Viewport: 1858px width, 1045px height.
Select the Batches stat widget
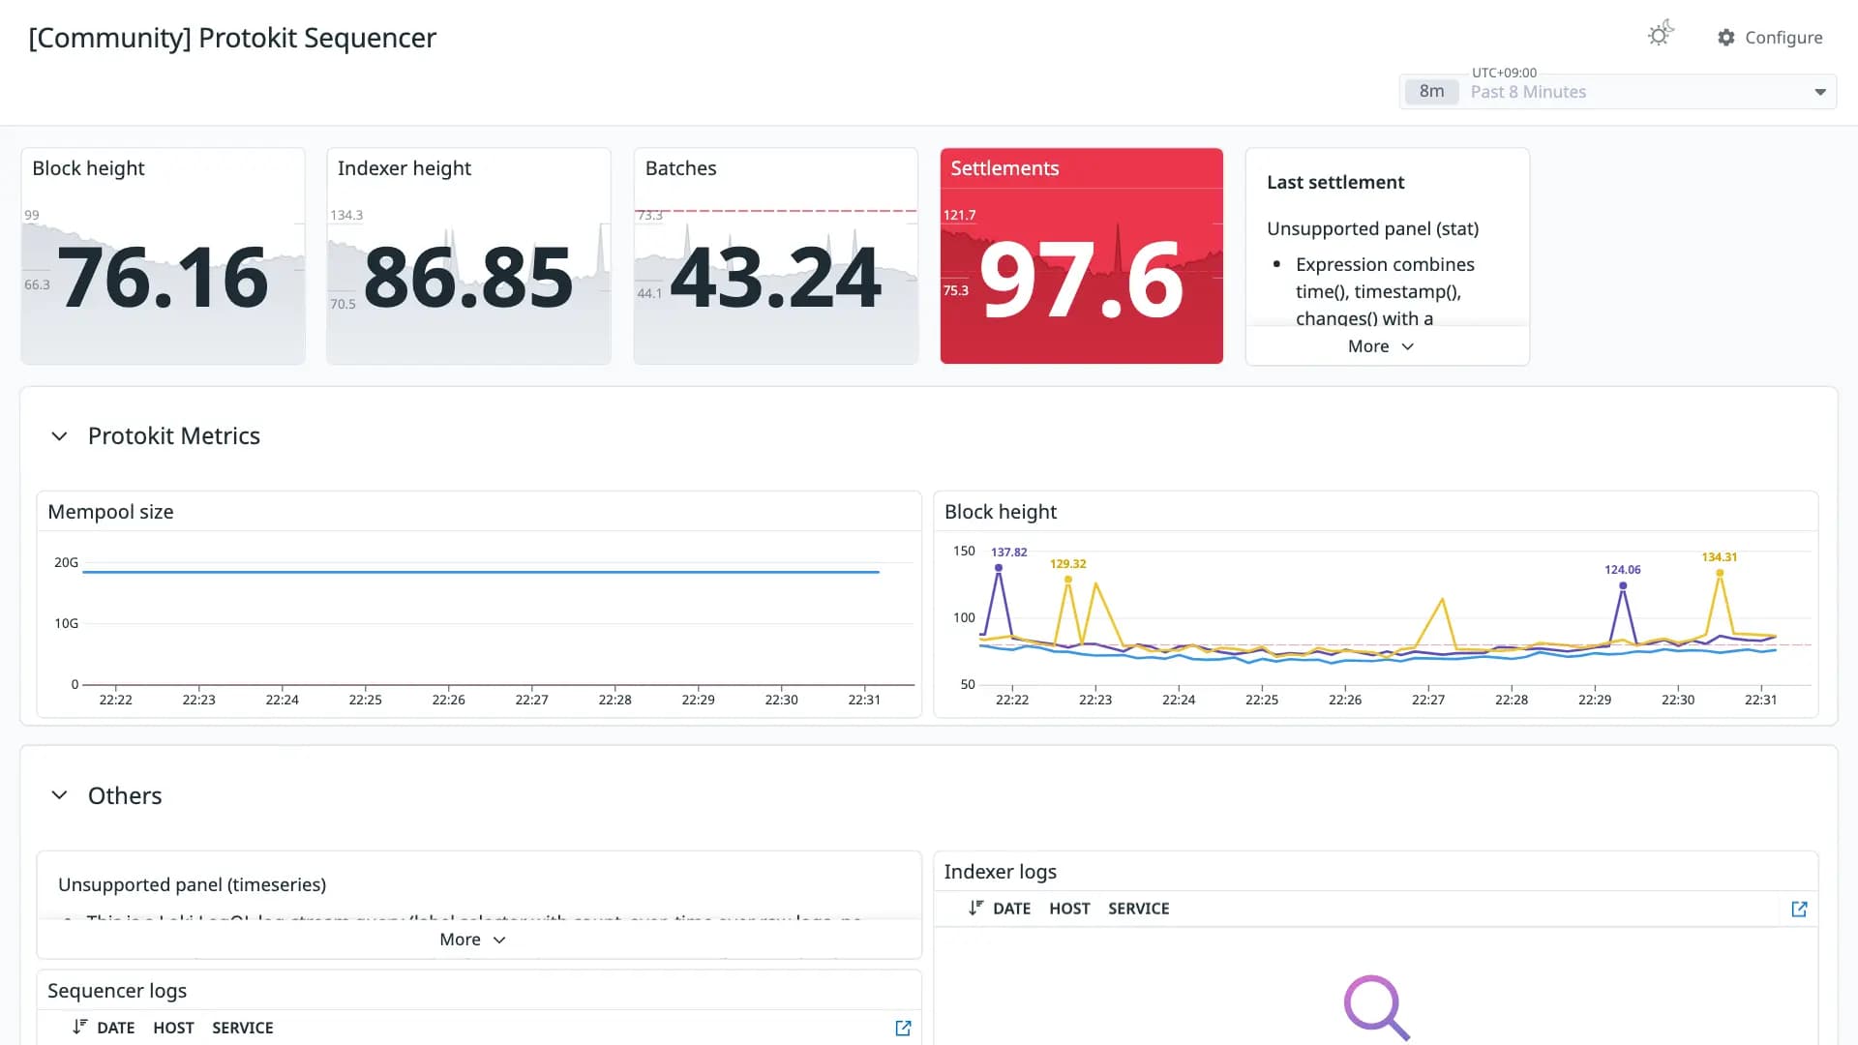pos(775,256)
